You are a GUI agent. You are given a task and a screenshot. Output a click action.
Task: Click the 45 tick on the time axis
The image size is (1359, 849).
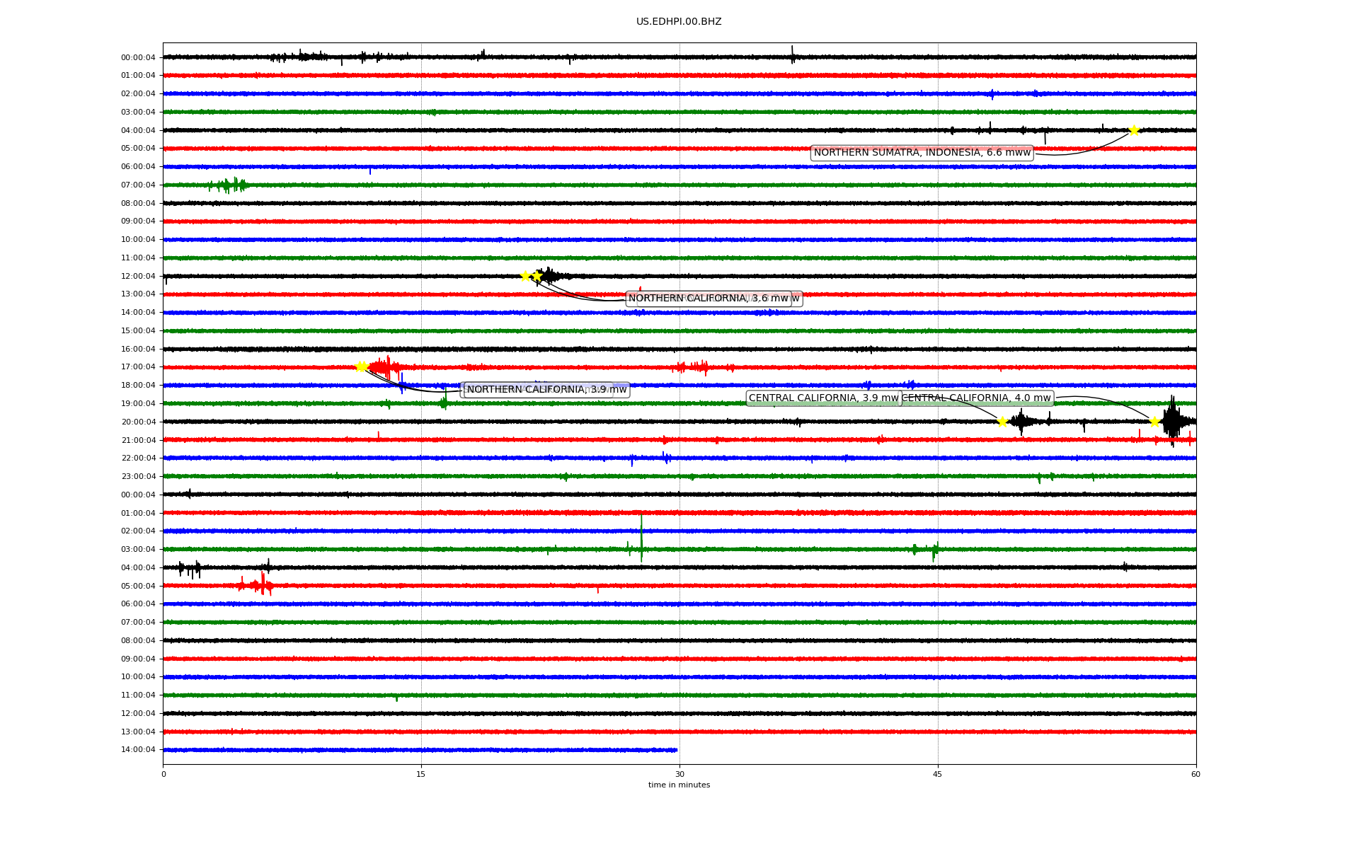(x=938, y=774)
